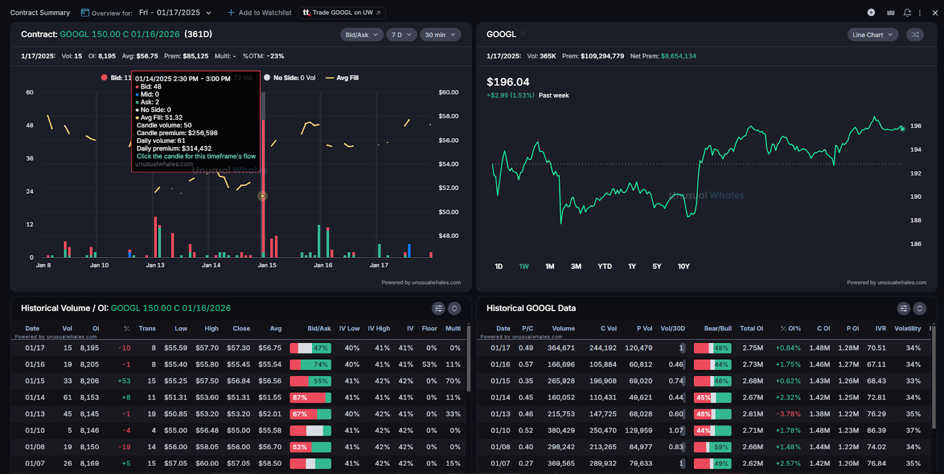Sort by the Vol/30D column header
This screenshot has height=474, width=944.
(x=673, y=329)
